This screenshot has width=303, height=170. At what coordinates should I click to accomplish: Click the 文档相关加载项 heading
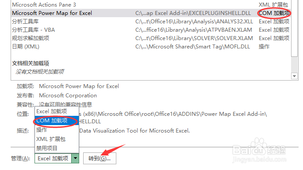coord(31,63)
